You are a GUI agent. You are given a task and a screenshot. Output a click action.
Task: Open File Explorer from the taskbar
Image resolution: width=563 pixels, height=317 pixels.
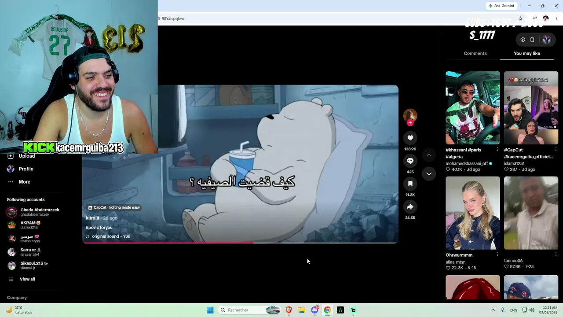point(302,310)
